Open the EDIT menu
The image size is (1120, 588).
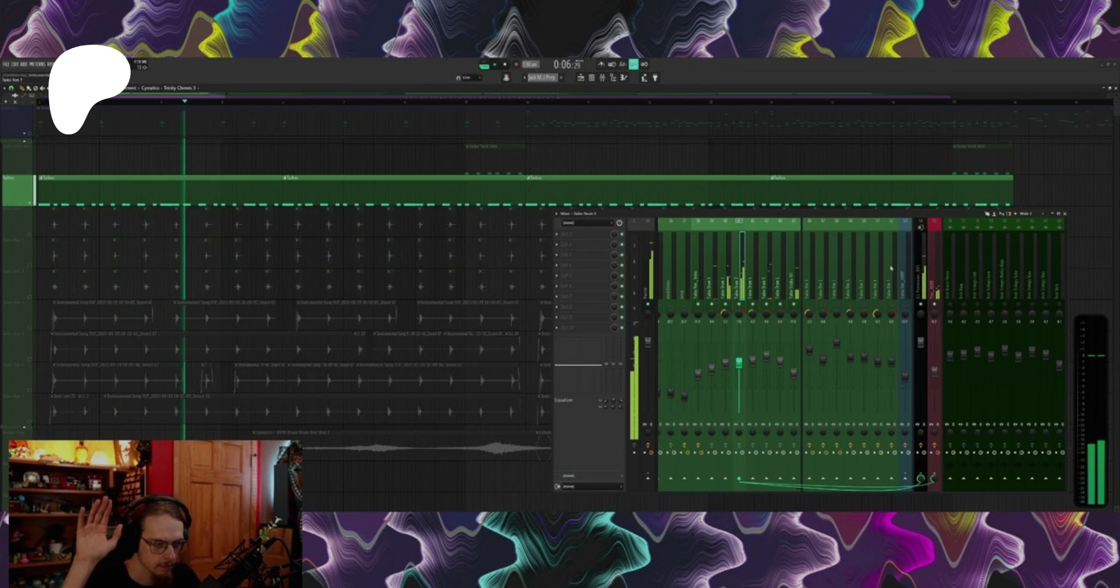pyautogui.click(x=15, y=64)
